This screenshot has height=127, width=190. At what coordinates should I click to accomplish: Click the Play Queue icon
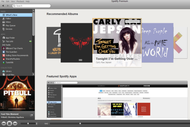pos(4,26)
